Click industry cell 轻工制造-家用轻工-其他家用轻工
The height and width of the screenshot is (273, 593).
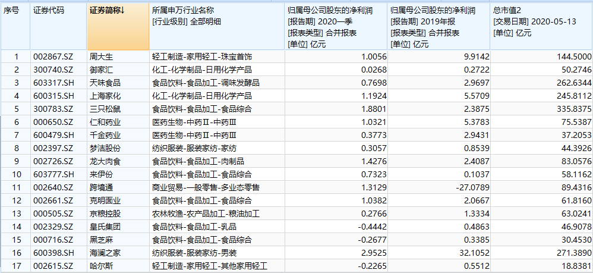click(217, 266)
